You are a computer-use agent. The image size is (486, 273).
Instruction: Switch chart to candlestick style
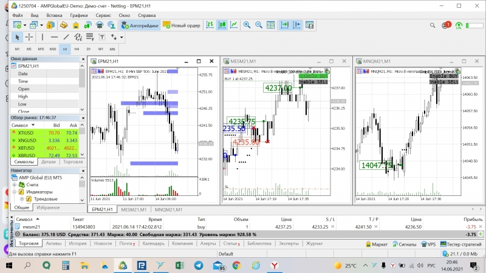click(x=222, y=25)
